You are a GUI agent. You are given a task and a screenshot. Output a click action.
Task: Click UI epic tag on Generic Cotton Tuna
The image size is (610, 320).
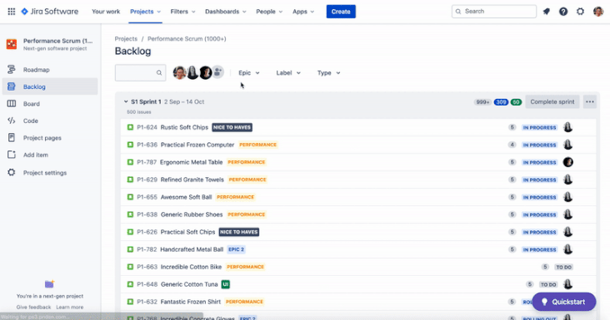(226, 284)
